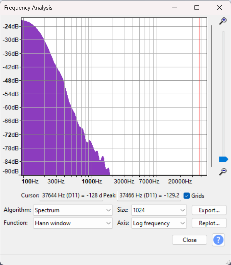Click the -60dB axis label
Image resolution: width=231 pixels, height=265 pixels.
tap(11, 107)
